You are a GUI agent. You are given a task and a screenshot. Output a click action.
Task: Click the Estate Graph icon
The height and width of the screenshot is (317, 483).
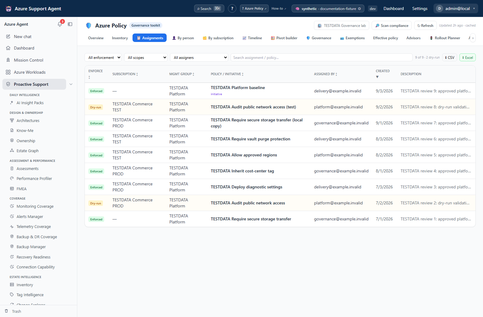pos(12,151)
